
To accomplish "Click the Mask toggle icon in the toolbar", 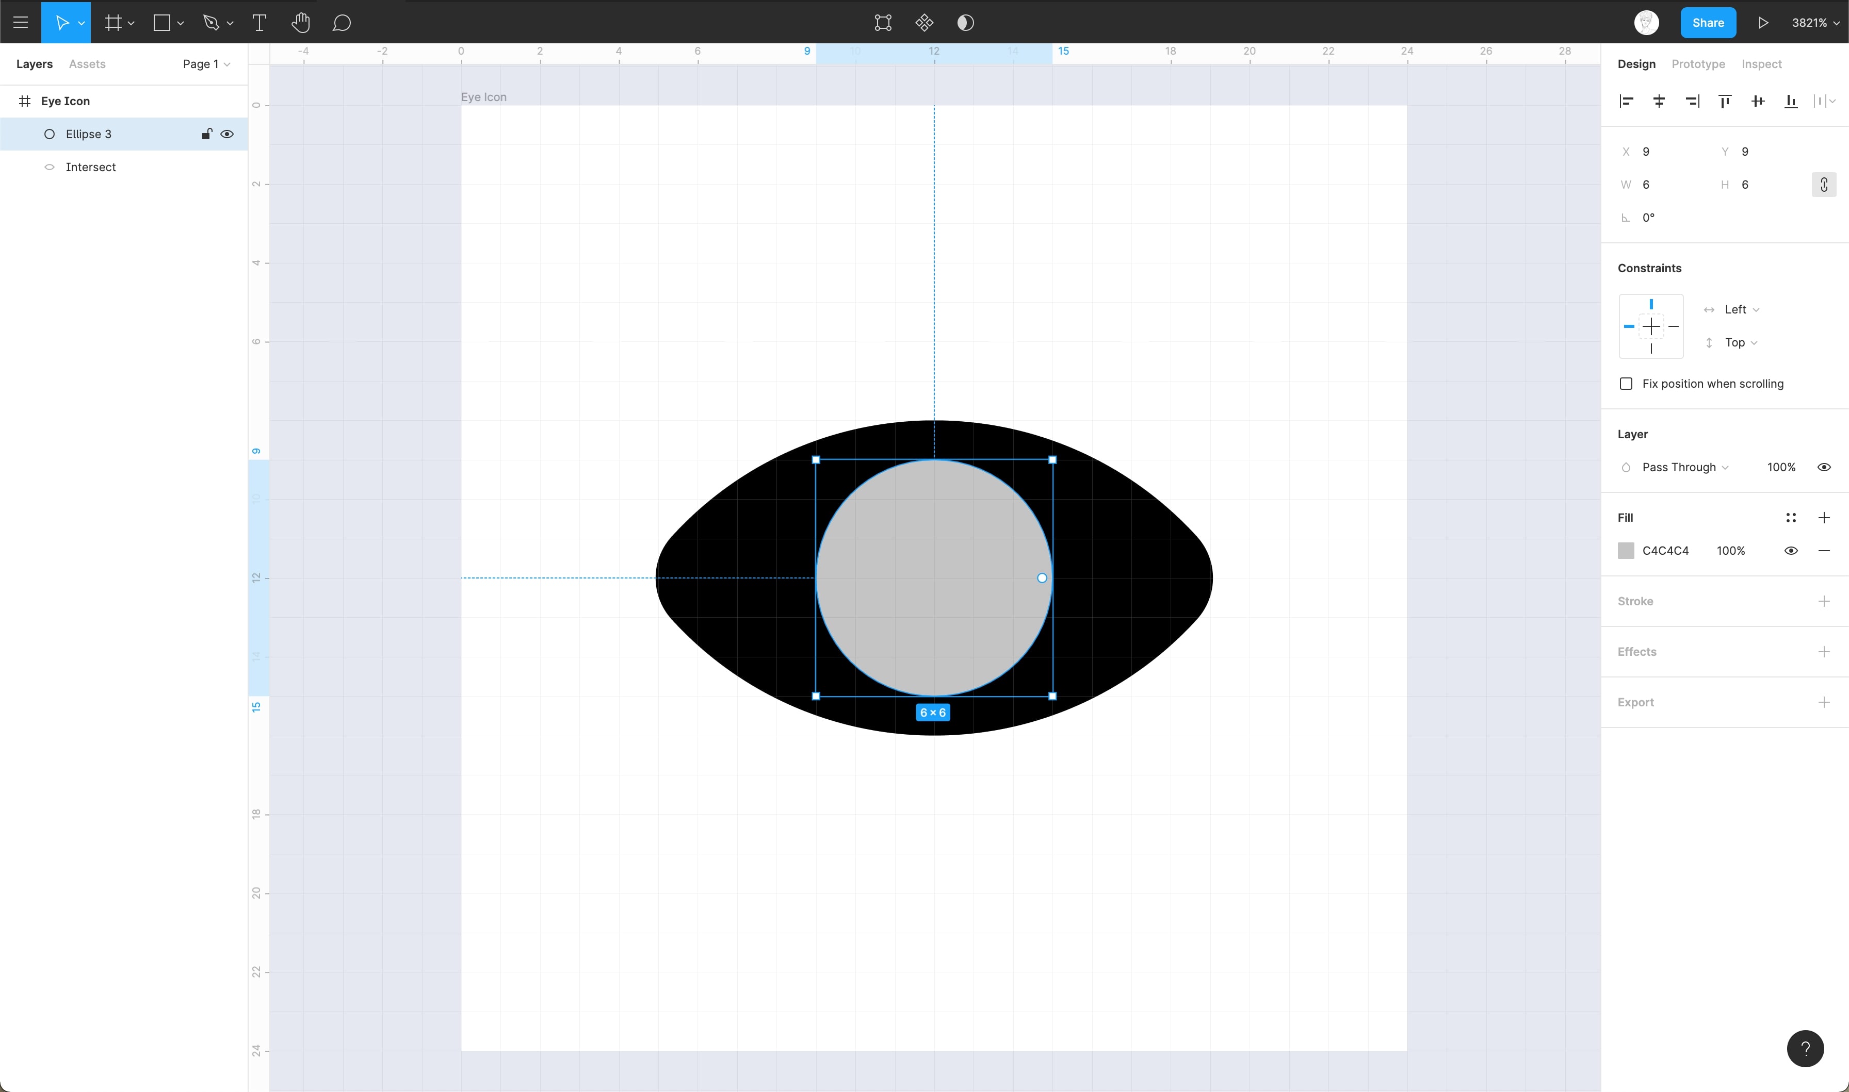I will click(966, 23).
